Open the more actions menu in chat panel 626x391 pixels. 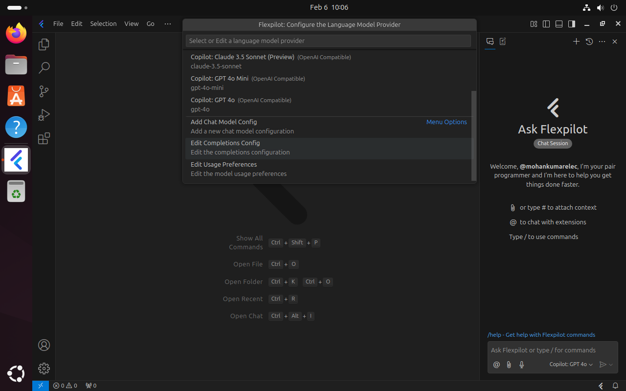click(602, 42)
